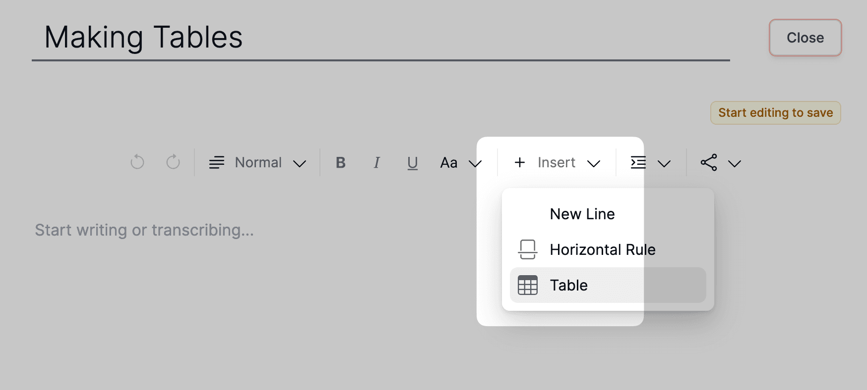
Task: Toggle italic text formatting
Action: tap(376, 163)
